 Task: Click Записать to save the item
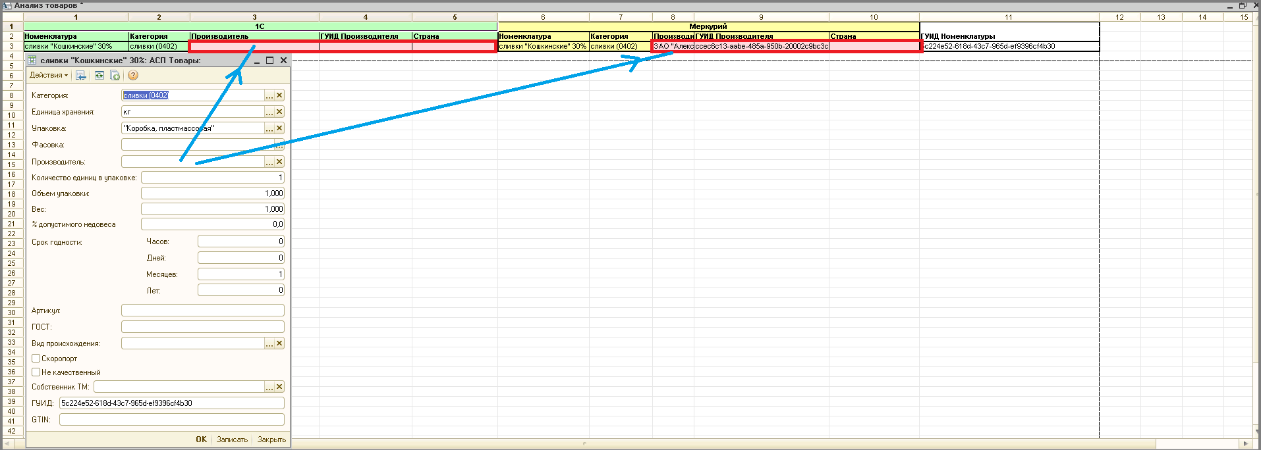coord(232,439)
